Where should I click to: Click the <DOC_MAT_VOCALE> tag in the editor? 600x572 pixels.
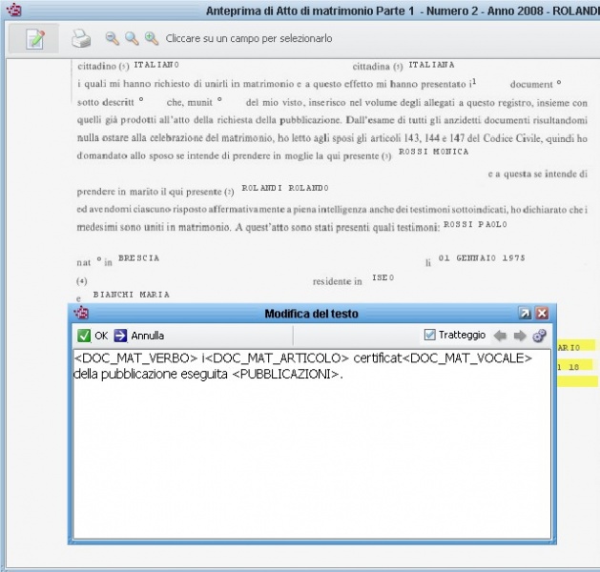[467, 358]
